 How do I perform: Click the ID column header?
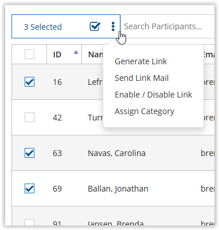point(64,54)
